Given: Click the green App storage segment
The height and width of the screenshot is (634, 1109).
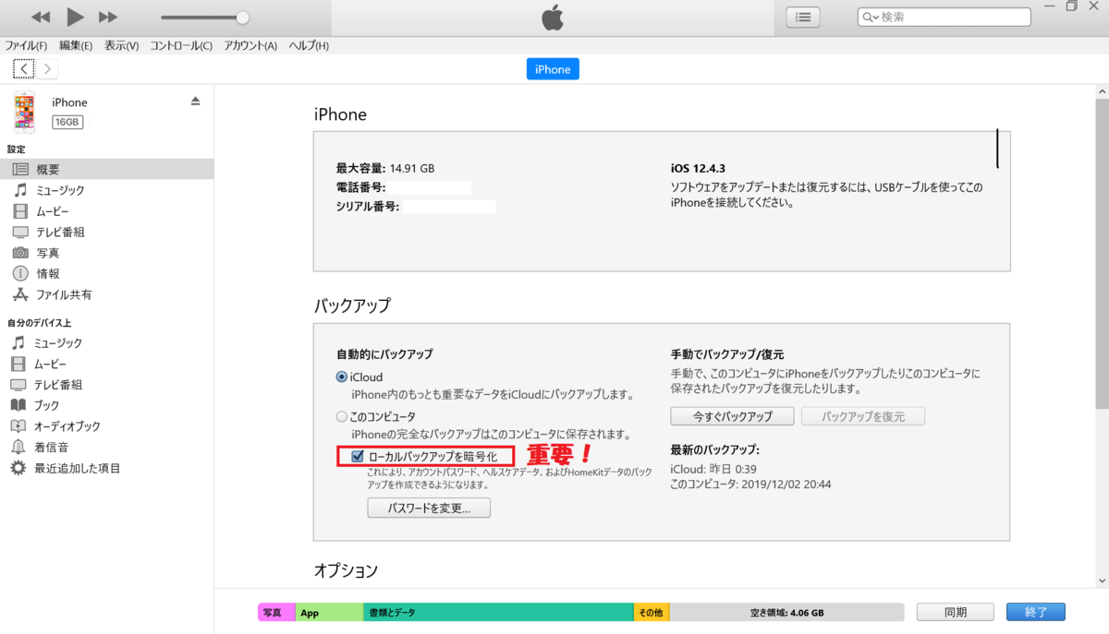Looking at the screenshot, I should [x=329, y=613].
